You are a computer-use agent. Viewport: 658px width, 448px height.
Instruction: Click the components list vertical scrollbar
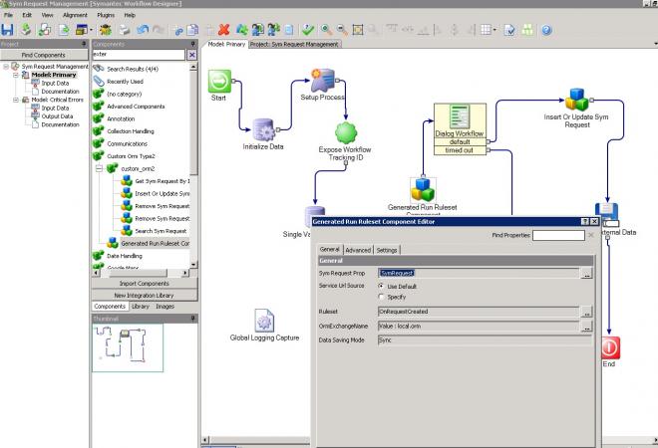pyautogui.click(x=193, y=165)
